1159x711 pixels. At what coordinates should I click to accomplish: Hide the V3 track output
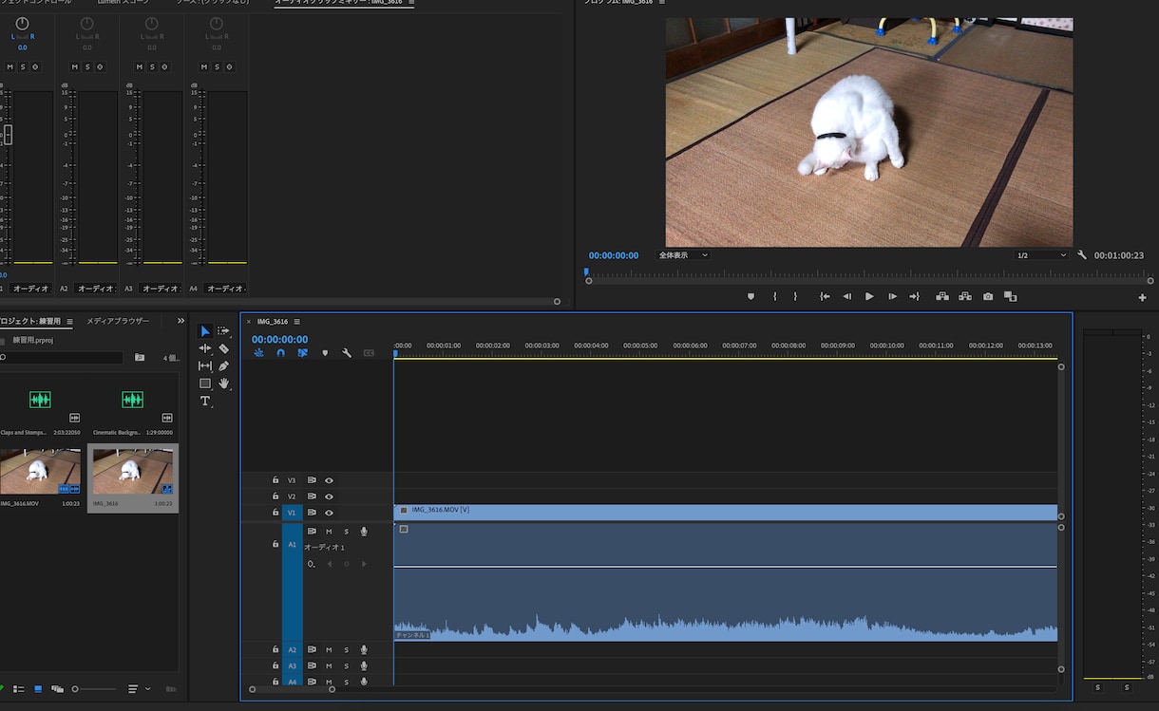(329, 480)
